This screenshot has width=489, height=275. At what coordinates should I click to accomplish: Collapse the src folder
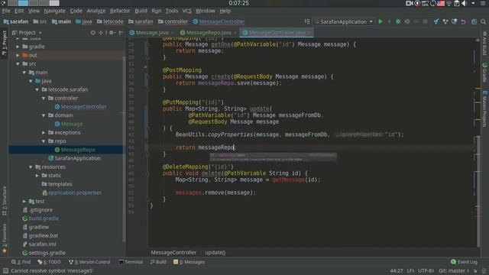(x=18, y=63)
